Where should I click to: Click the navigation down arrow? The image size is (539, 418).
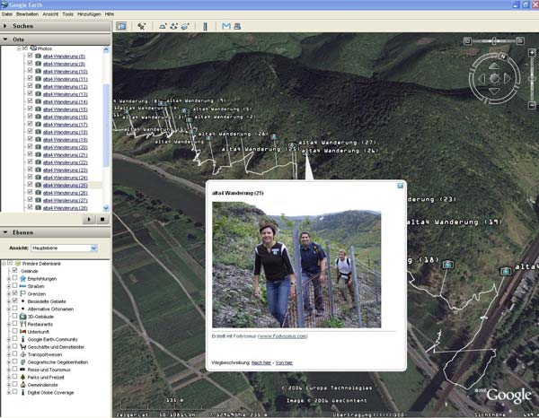click(494, 91)
